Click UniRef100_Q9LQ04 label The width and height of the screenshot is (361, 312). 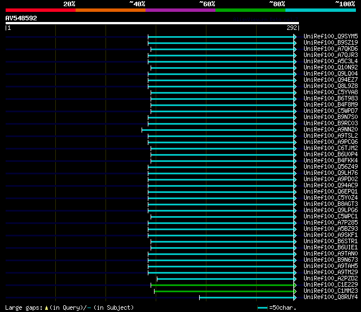pyautogui.click(x=331, y=74)
